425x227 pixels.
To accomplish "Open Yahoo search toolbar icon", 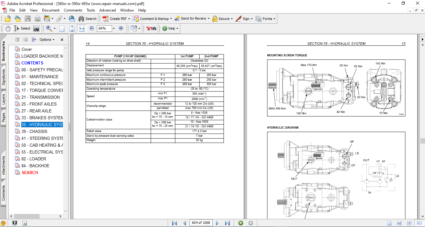I will [x=151, y=28].
